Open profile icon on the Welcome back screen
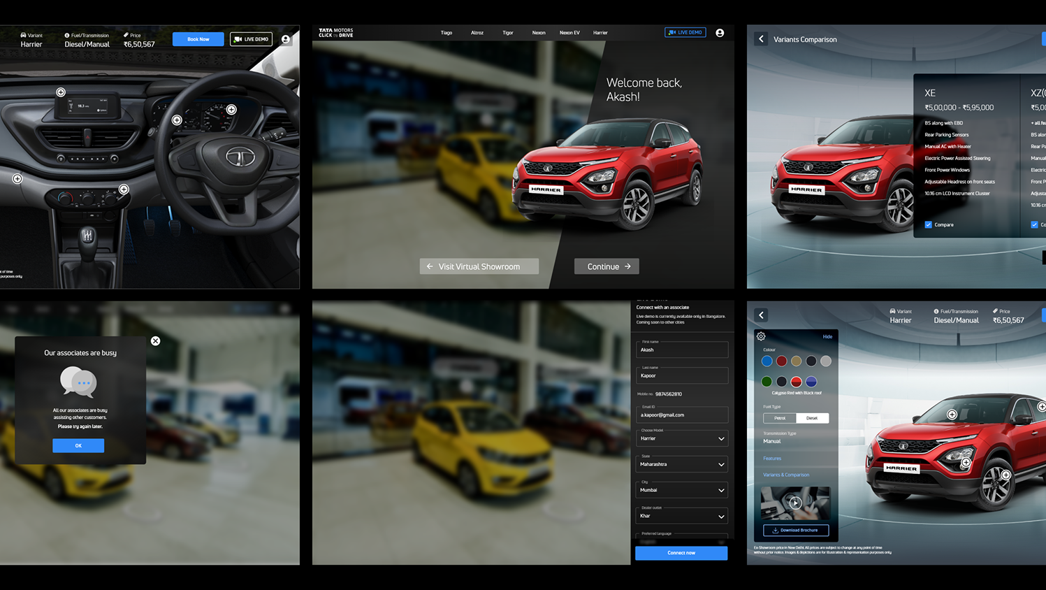 [x=720, y=33]
